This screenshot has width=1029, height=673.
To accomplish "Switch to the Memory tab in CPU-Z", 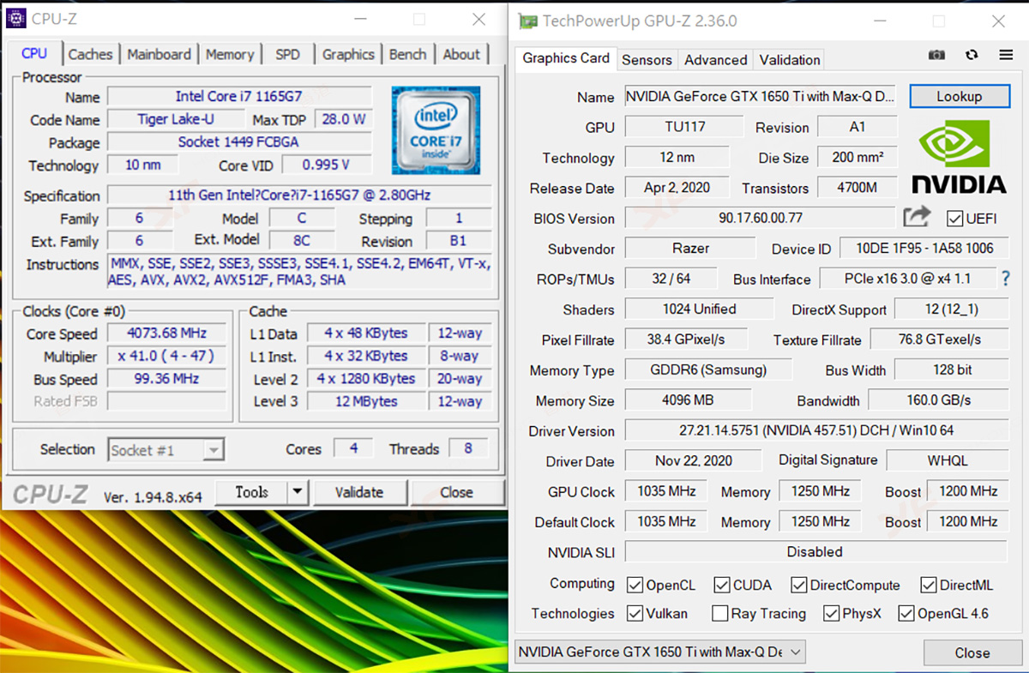I will point(230,54).
